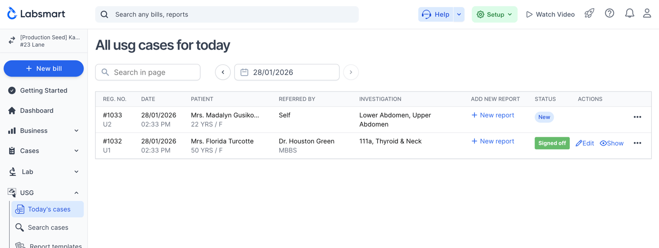Open the user profile icon
This screenshot has width=659, height=248.
coord(647,14)
